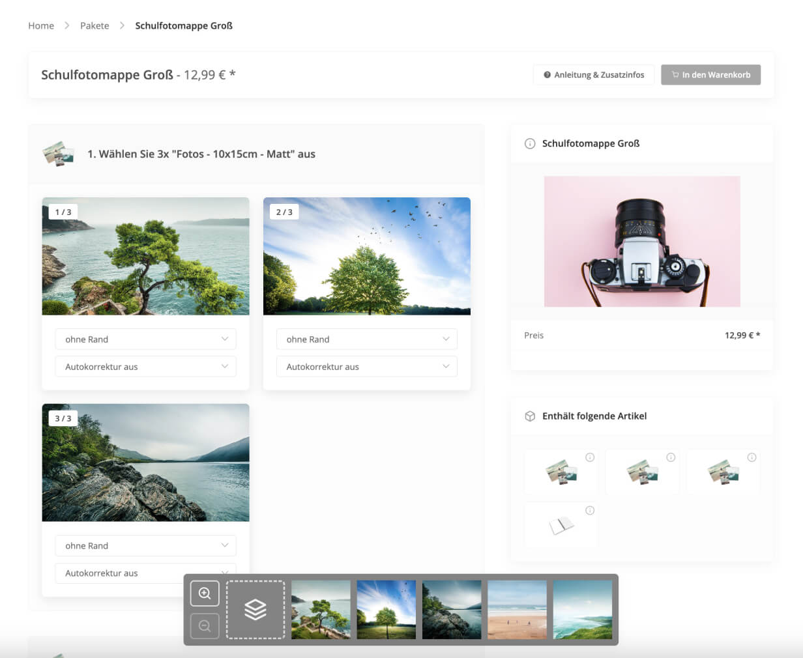Click the camera product image
This screenshot has height=658, width=803.
[x=642, y=241]
